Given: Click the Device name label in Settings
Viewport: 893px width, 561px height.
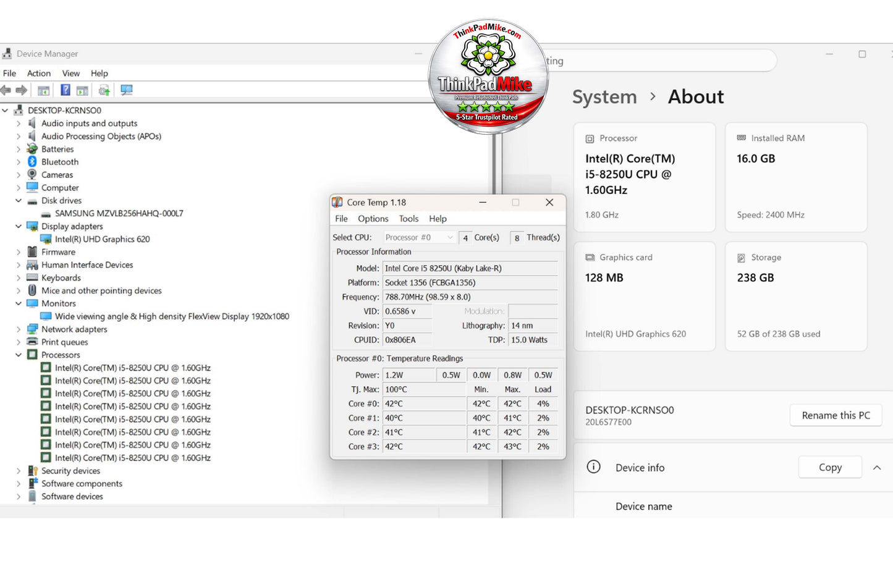Looking at the screenshot, I should pos(643,507).
